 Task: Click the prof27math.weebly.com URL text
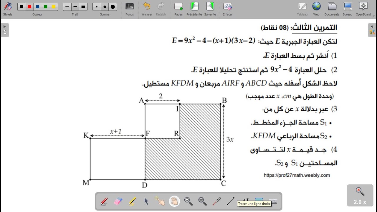(297, 175)
